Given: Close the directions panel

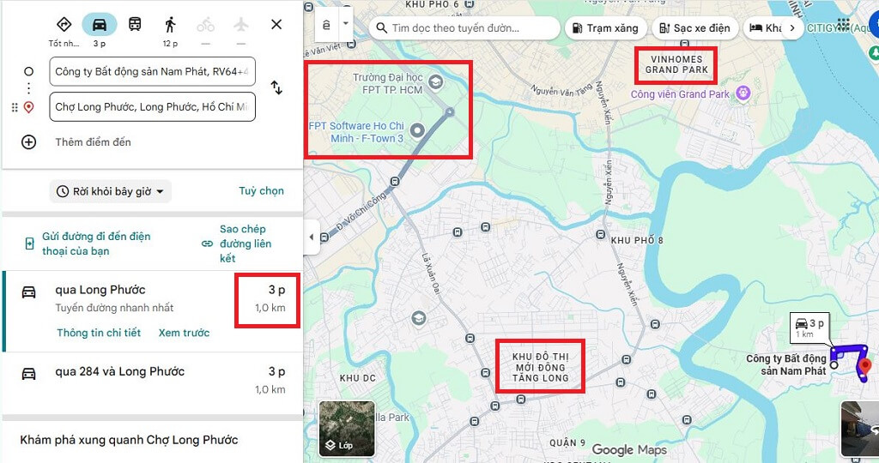Looking at the screenshot, I should (x=276, y=24).
